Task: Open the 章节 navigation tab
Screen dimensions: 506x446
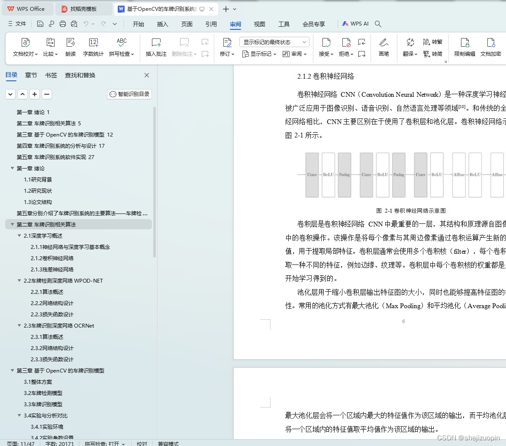Action: pyautogui.click(x=31, y=75)
